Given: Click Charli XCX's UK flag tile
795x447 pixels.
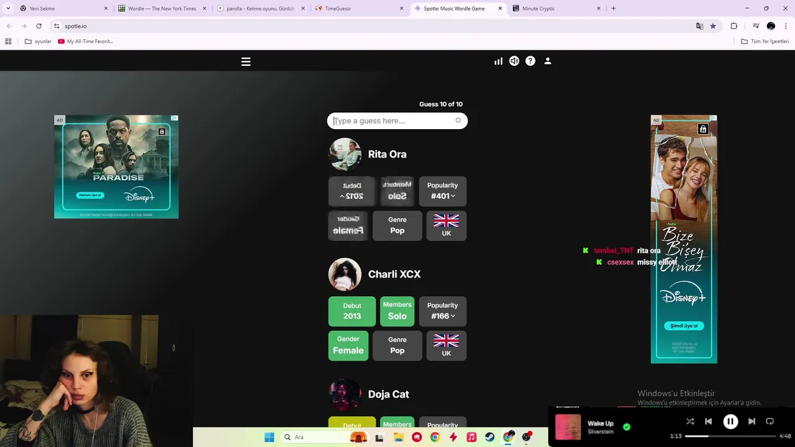Looking at the screenshot, I should (x=447, y=345).
